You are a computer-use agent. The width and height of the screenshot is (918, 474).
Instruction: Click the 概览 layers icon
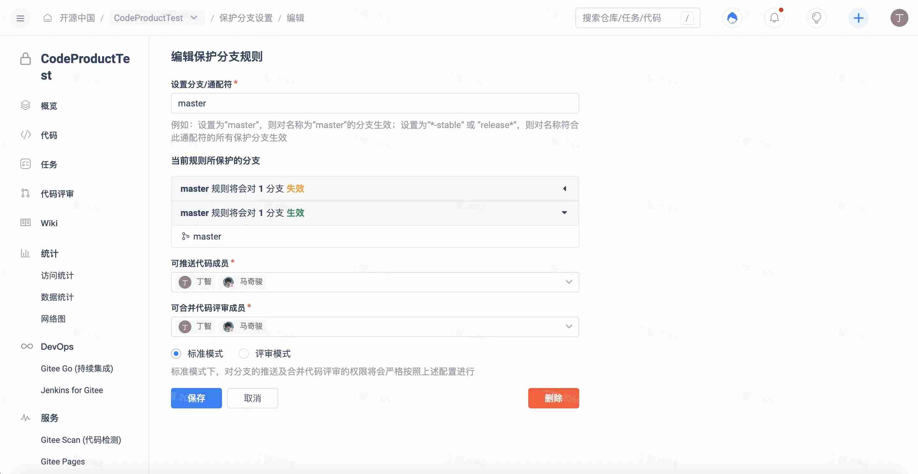[x=25, y=105]
